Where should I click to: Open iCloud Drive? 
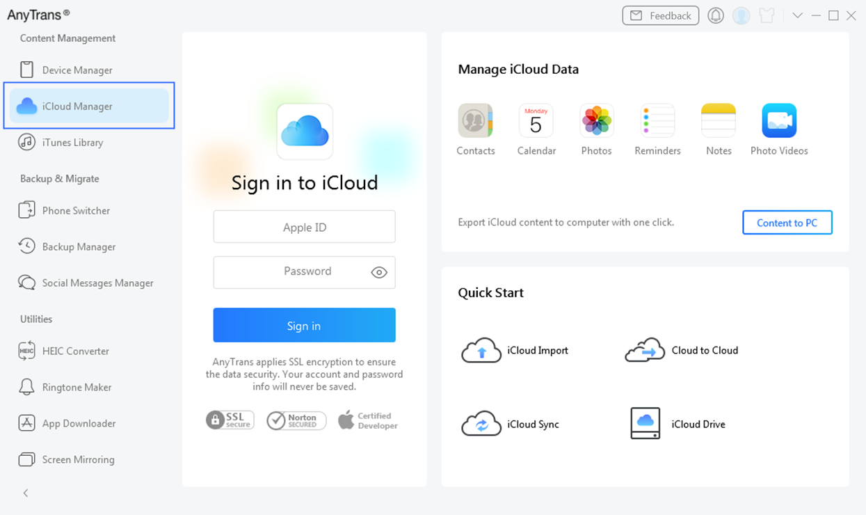coord(677,425)
